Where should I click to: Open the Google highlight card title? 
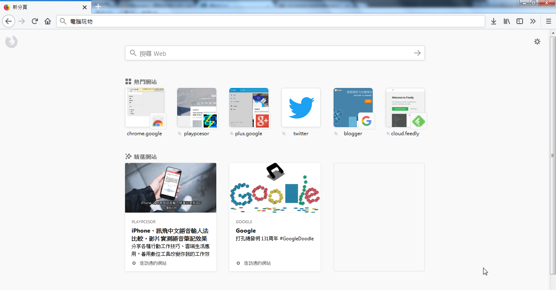(x=246, y=231)
